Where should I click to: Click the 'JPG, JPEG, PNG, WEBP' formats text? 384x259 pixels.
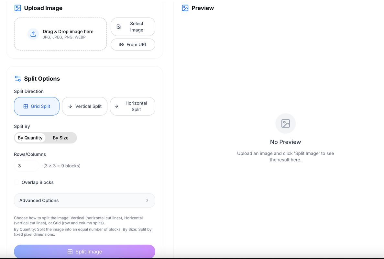(64, 37)
